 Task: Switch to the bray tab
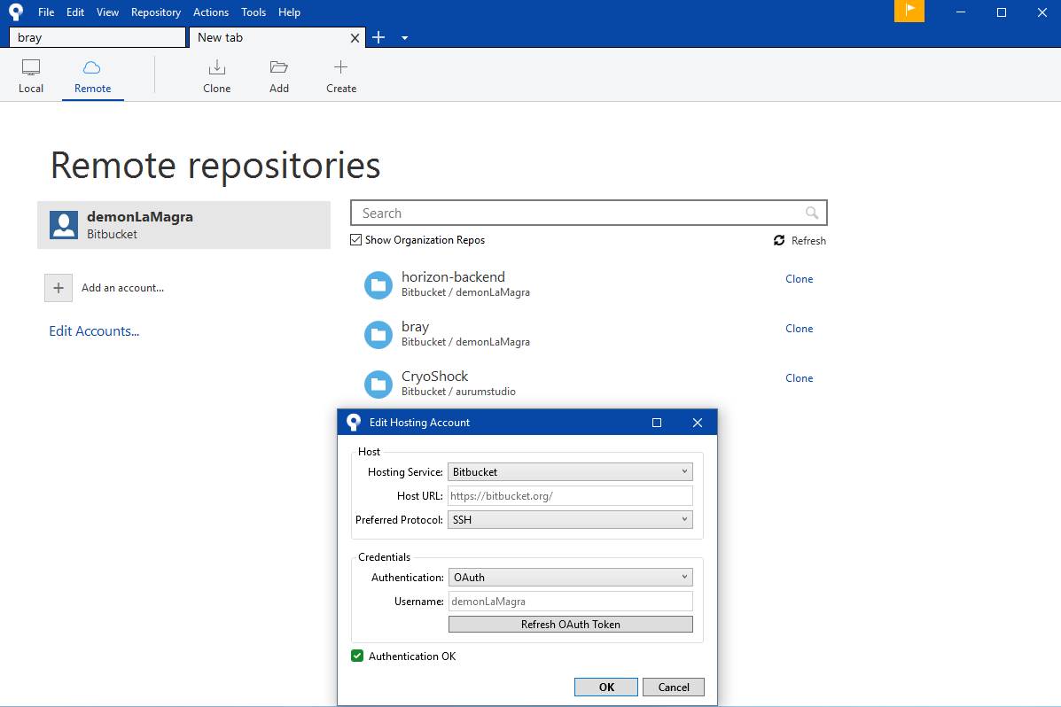click(x=98, y=37)
